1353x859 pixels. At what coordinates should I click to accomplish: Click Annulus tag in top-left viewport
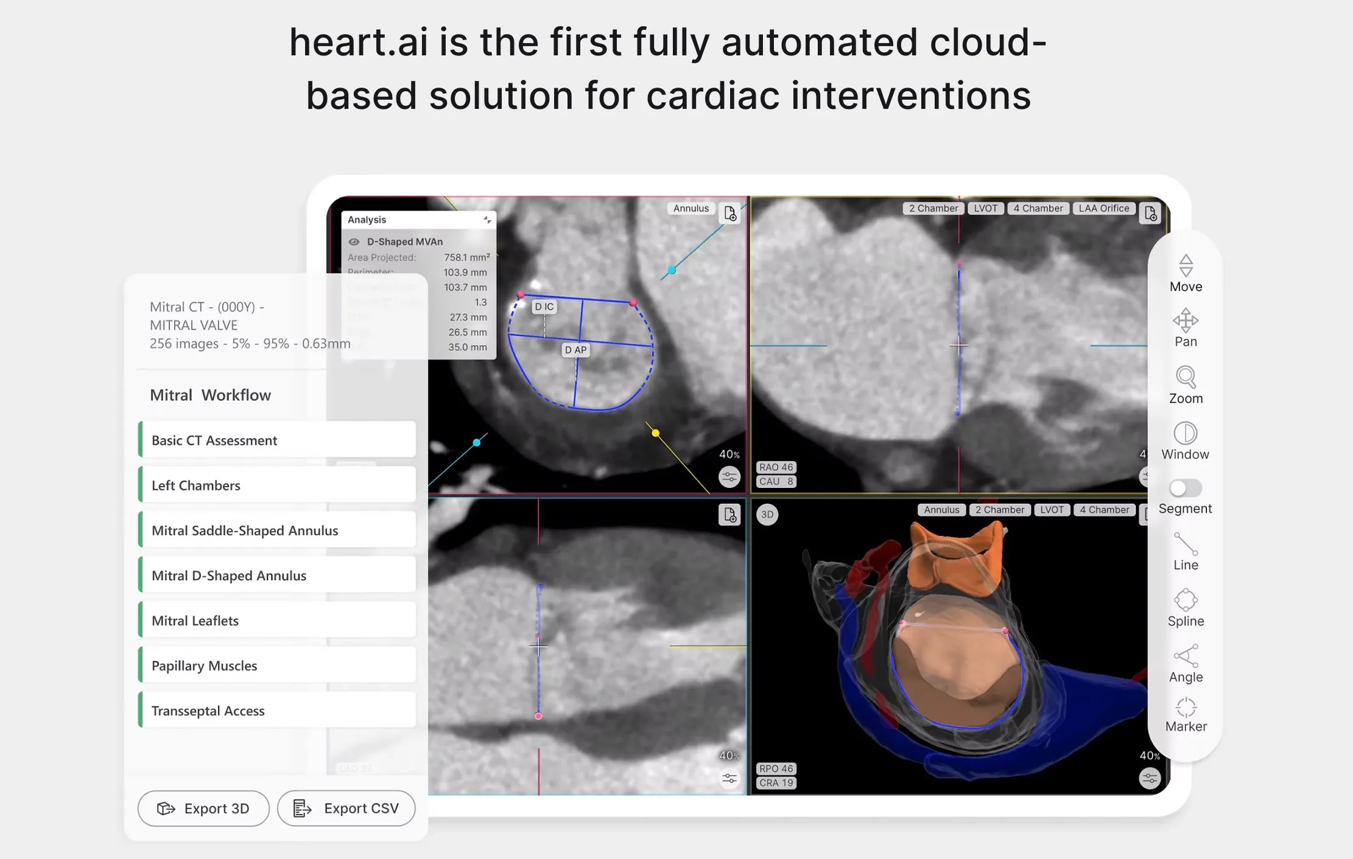click(x=691, y=208)
